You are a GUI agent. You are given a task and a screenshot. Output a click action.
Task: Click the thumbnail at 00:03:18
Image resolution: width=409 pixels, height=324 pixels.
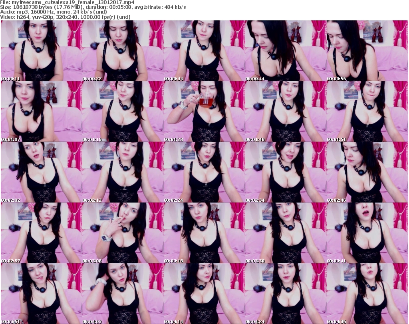[204, 233]
